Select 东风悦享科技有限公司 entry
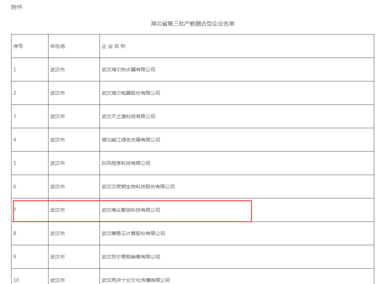378x284 pixels. [x=126, y=163]
